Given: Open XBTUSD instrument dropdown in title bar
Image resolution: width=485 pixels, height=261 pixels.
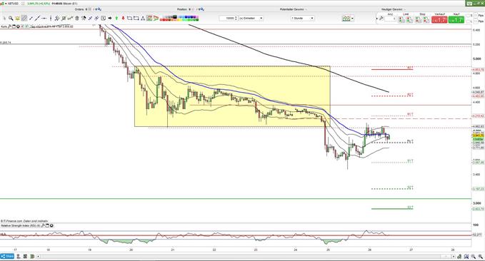Looking at the screenshot, I should [6, 4].
